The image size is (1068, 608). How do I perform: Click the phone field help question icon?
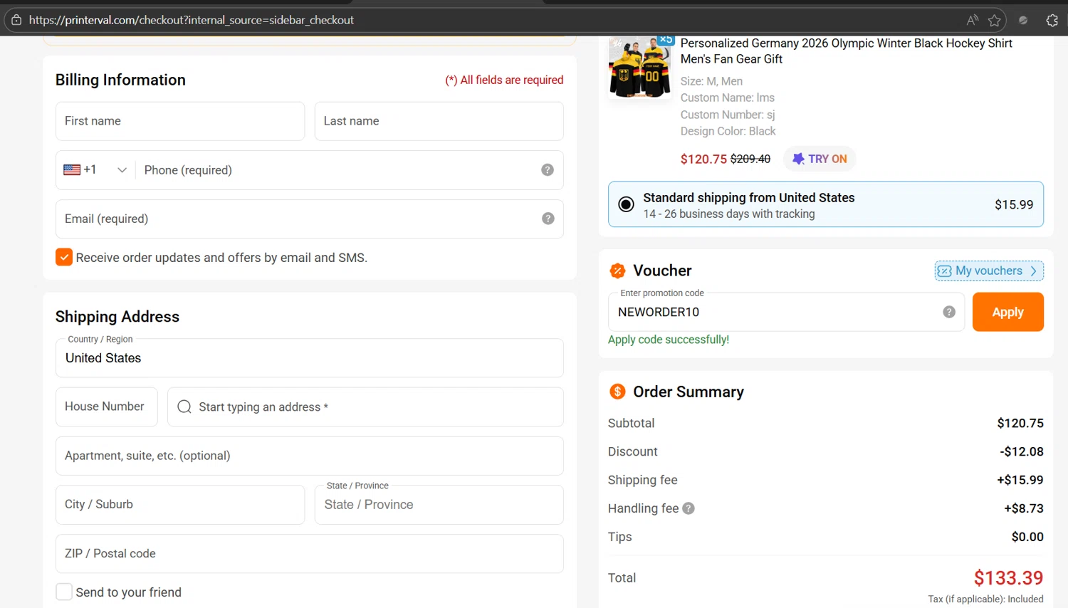tap(548, 169)
